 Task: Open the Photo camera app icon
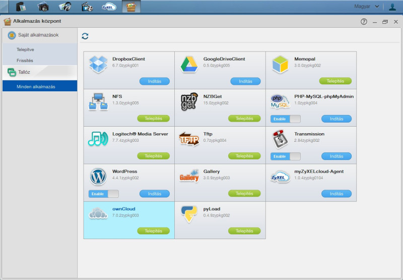coord(43,7)
